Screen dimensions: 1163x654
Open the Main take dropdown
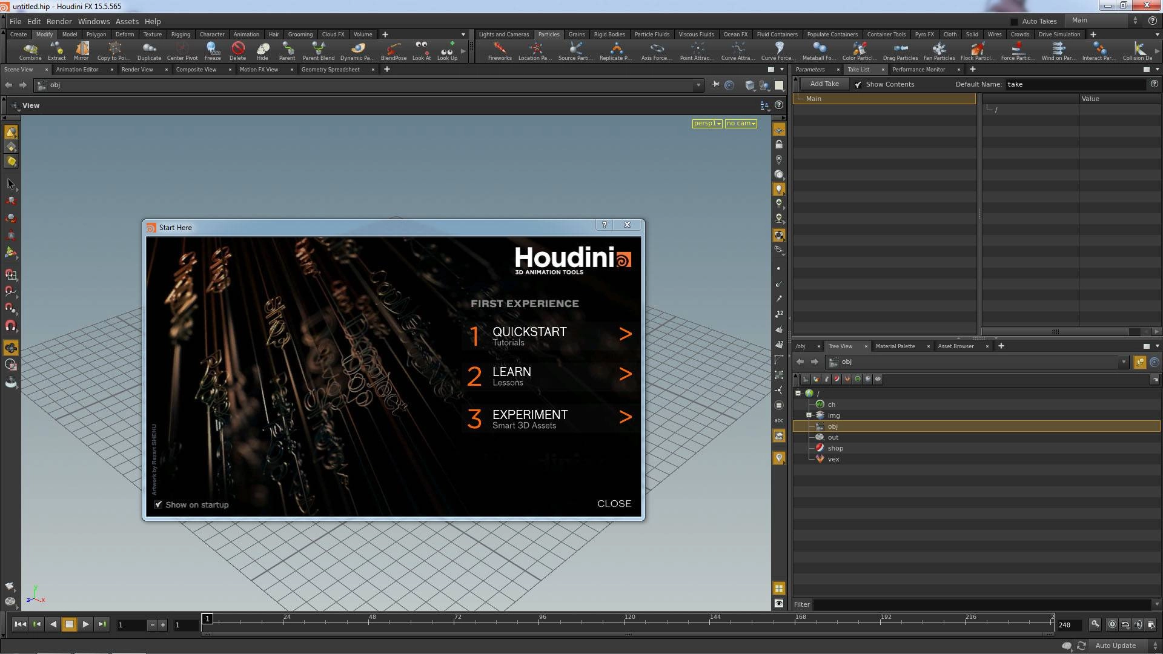click(1104, 21)
